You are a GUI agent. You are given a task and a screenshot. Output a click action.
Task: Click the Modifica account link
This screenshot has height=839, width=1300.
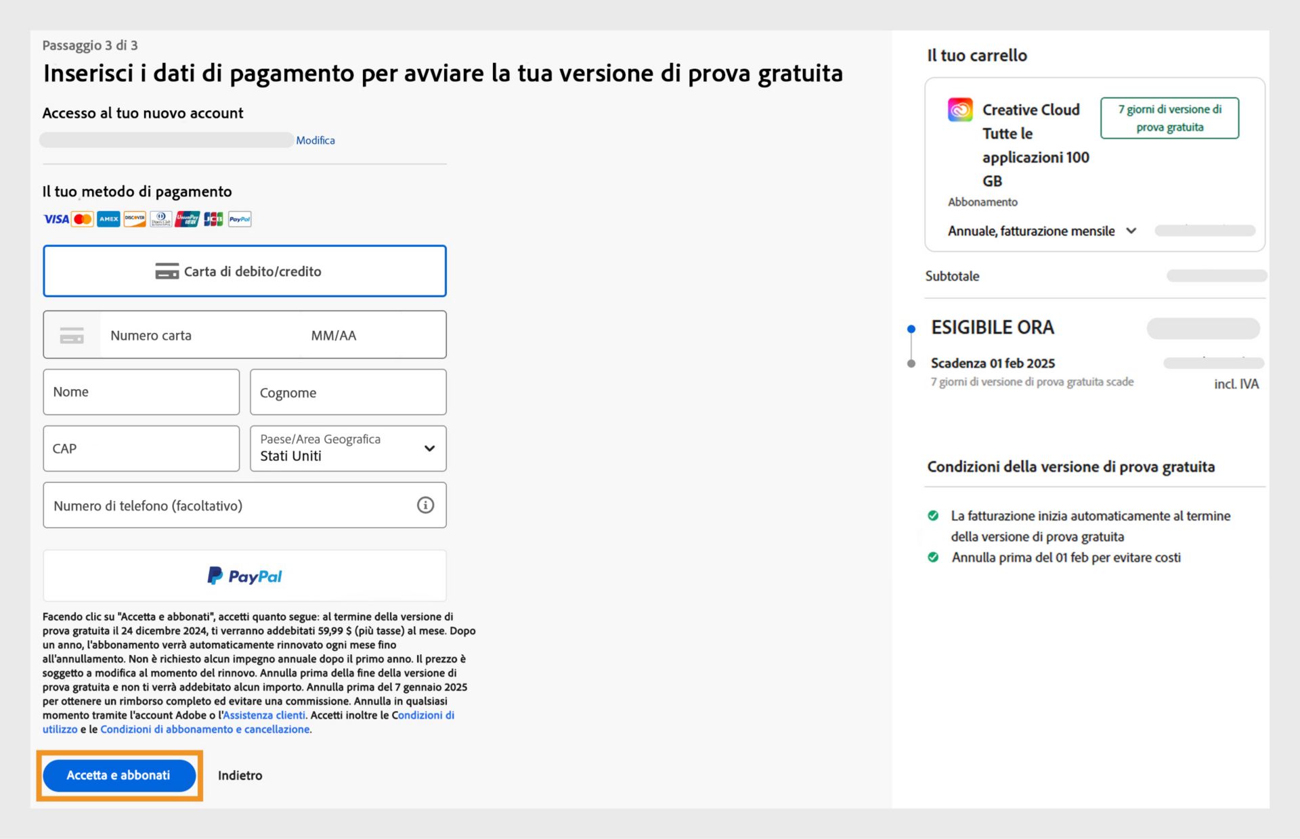click(x=316, y=140)
